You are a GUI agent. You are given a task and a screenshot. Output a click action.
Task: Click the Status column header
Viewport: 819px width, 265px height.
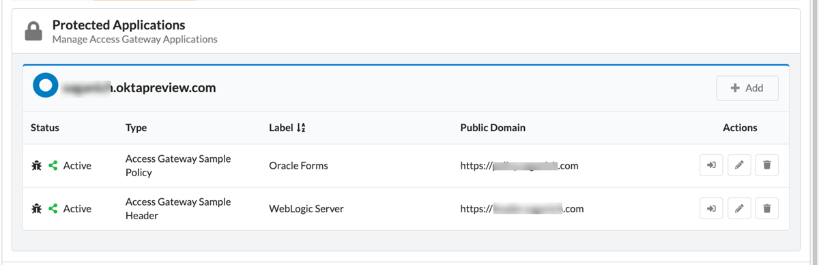(45, 128)
